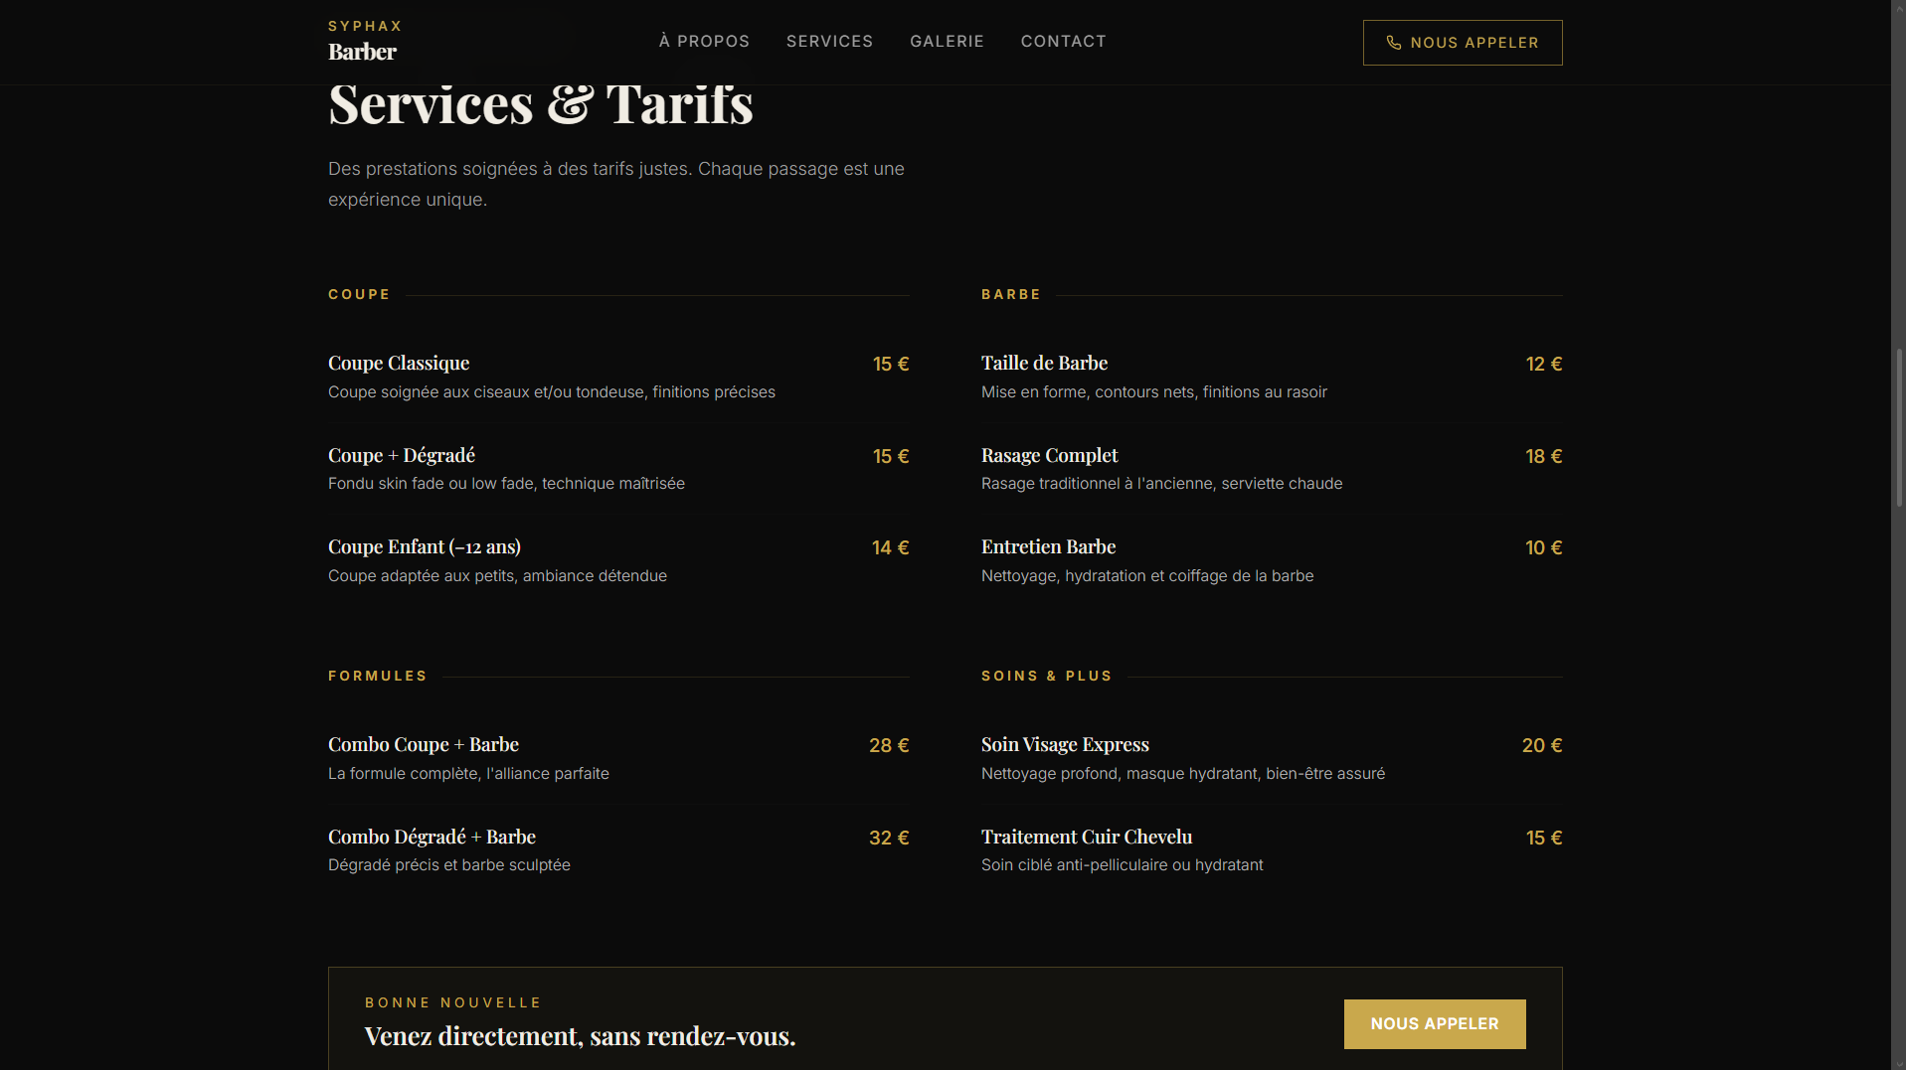Click the BARBE section label

tap(1010, 295)
